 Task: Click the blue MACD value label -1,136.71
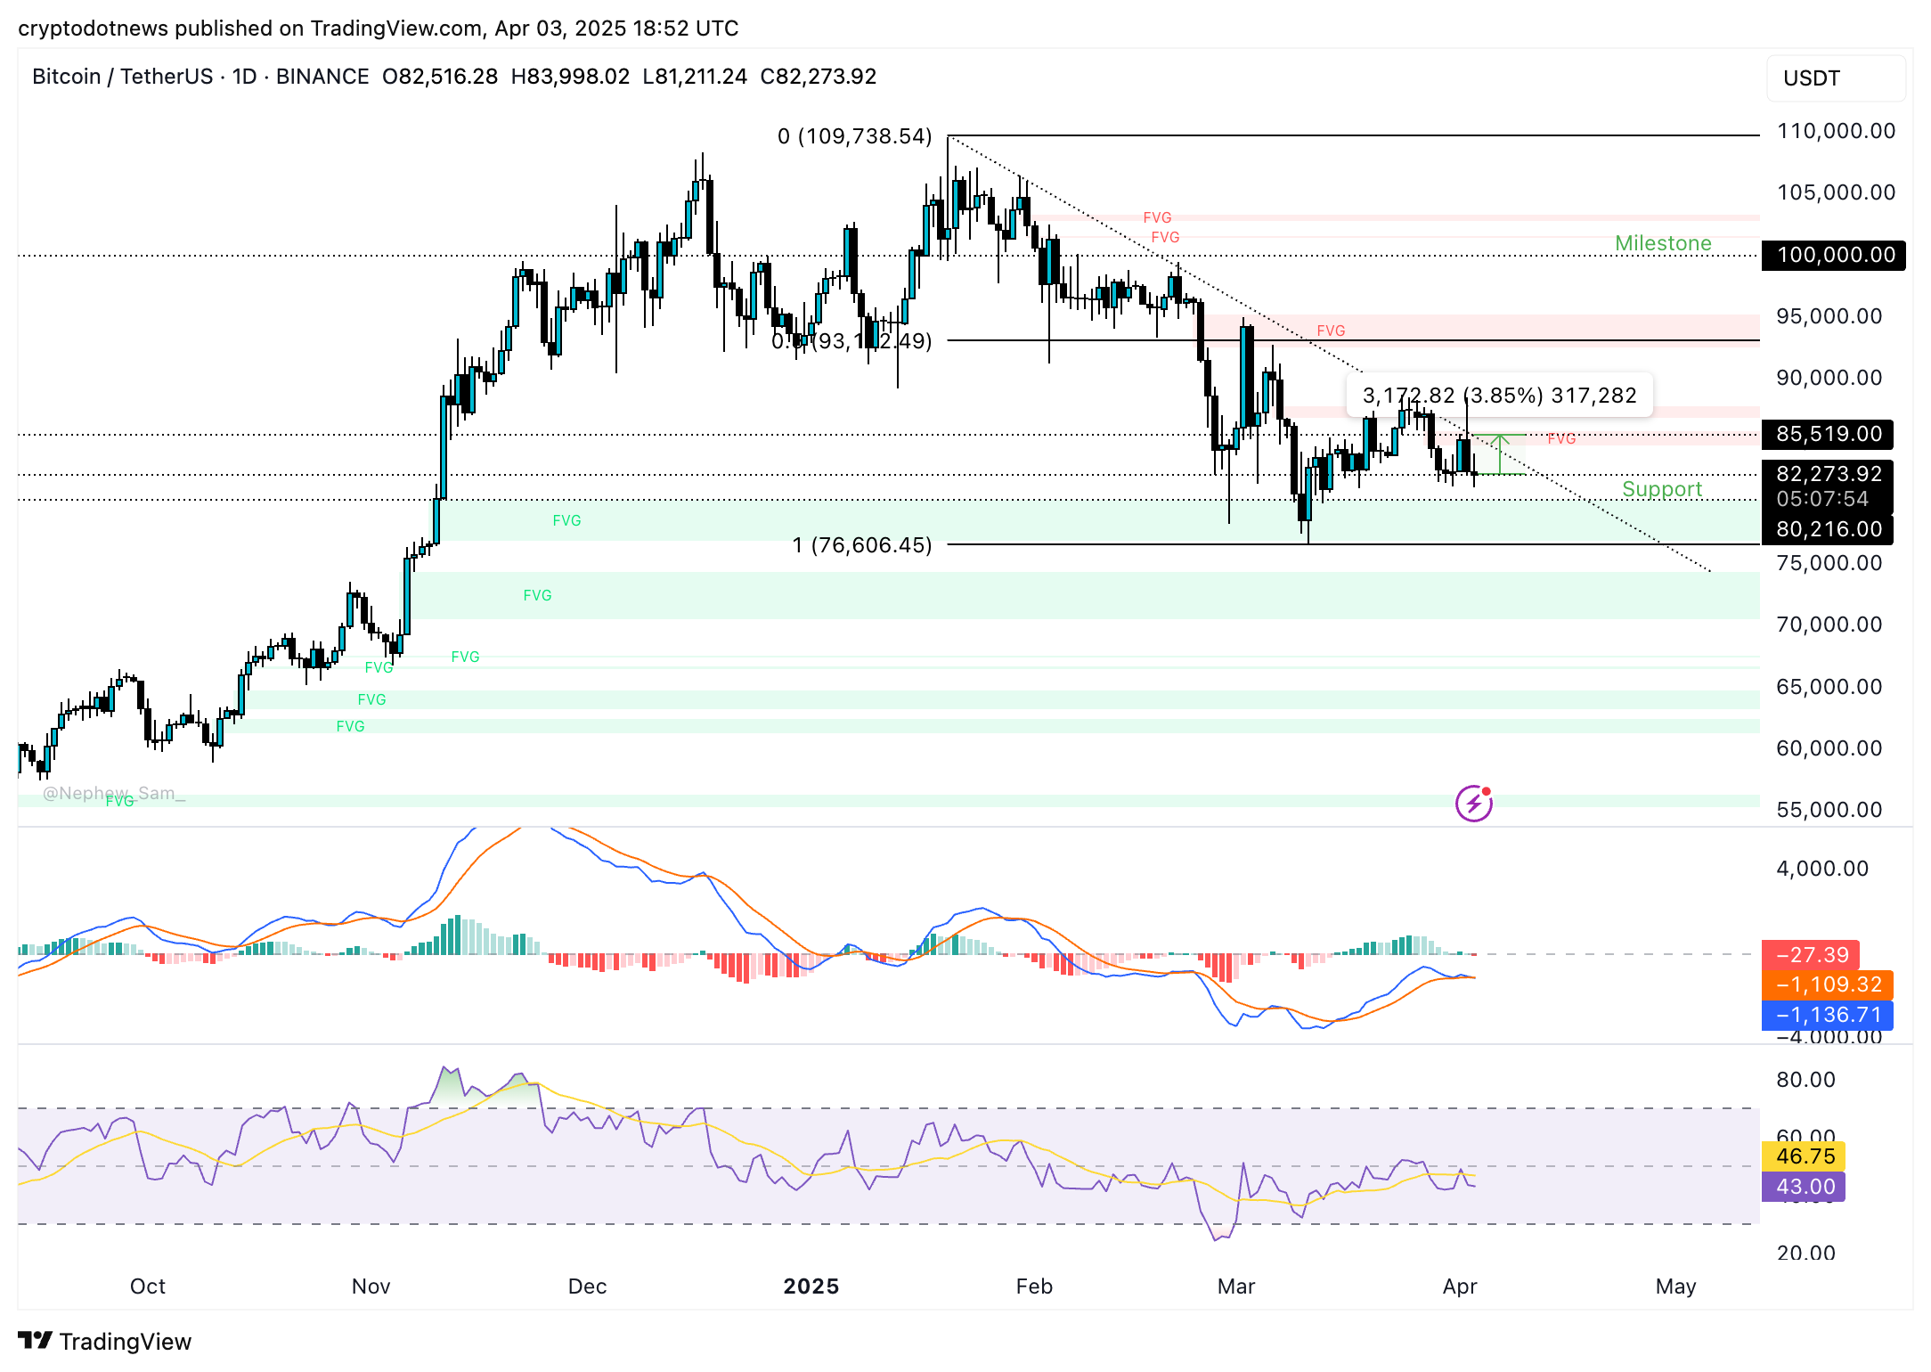1827,1015
